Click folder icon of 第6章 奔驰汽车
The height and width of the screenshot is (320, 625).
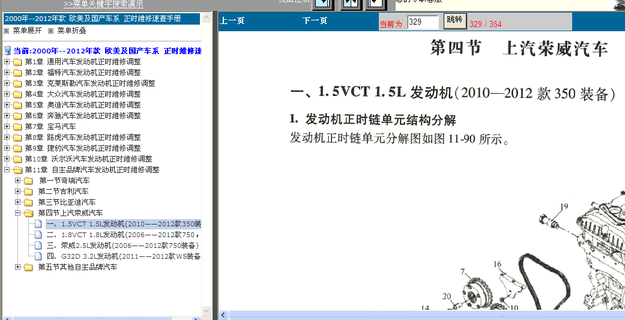click(17, 115)
